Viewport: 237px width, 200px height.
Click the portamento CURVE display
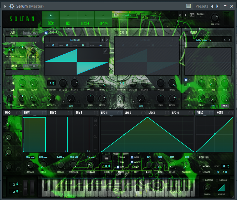pyautogui.click(x=222, y=188)
